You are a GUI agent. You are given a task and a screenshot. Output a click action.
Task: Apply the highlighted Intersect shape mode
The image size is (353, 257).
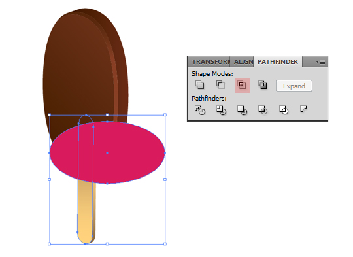tap(243, 86)
